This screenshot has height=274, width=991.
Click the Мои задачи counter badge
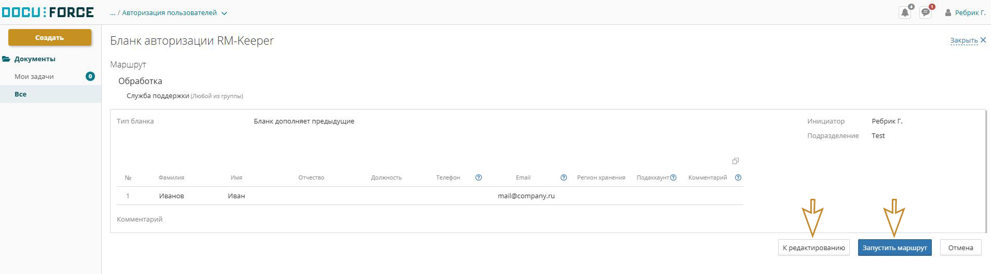click(x=90, y=76)
